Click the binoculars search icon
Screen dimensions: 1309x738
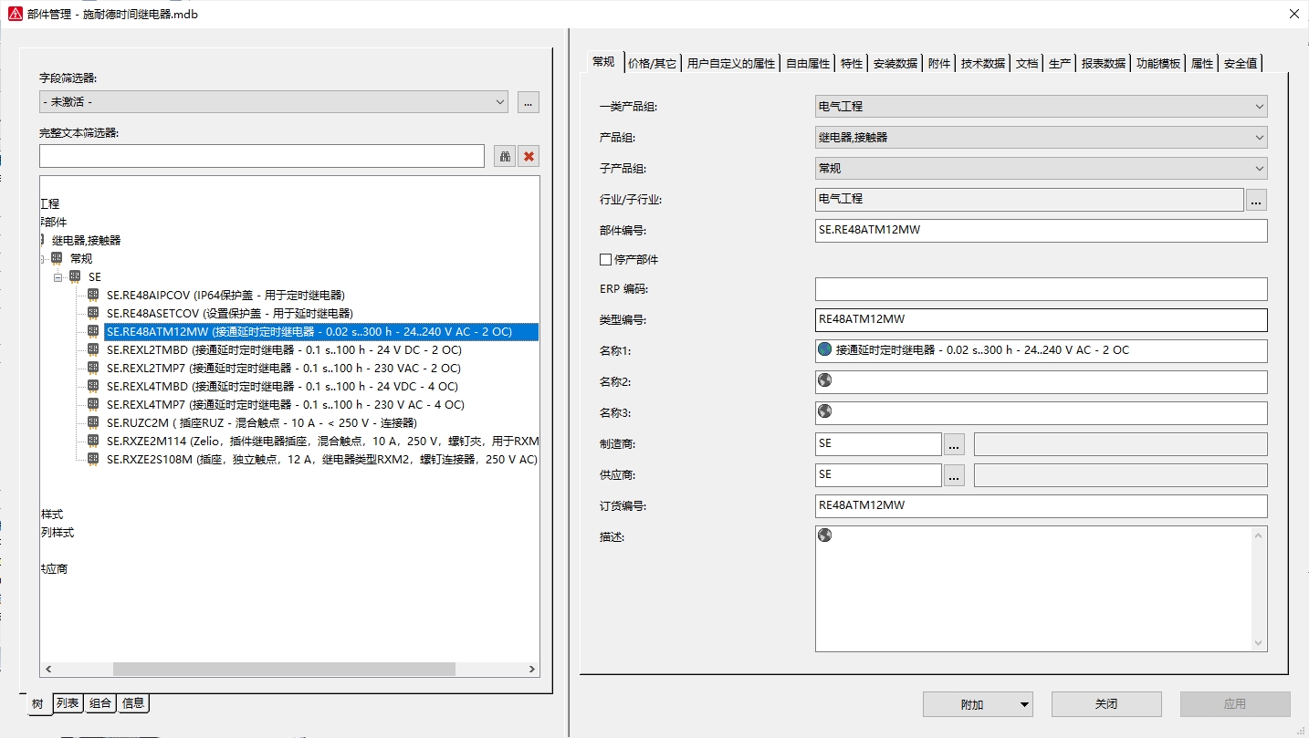[x=505, y=156]
